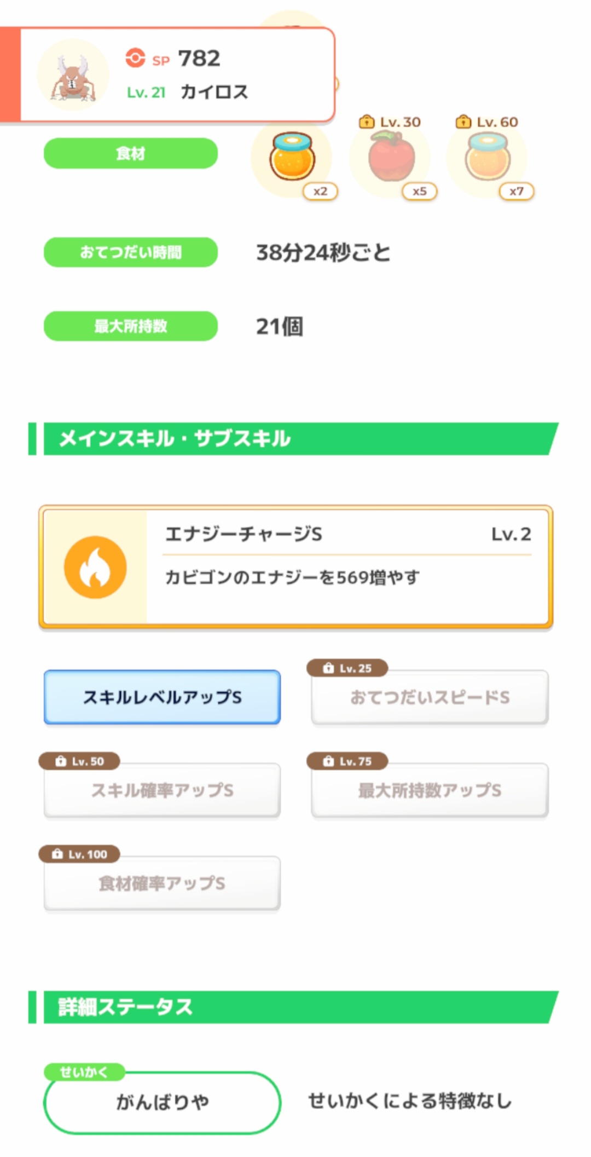Tap the おてつだい時間 label
This screenshot has width=591, height=1157.
coord(131,252)
